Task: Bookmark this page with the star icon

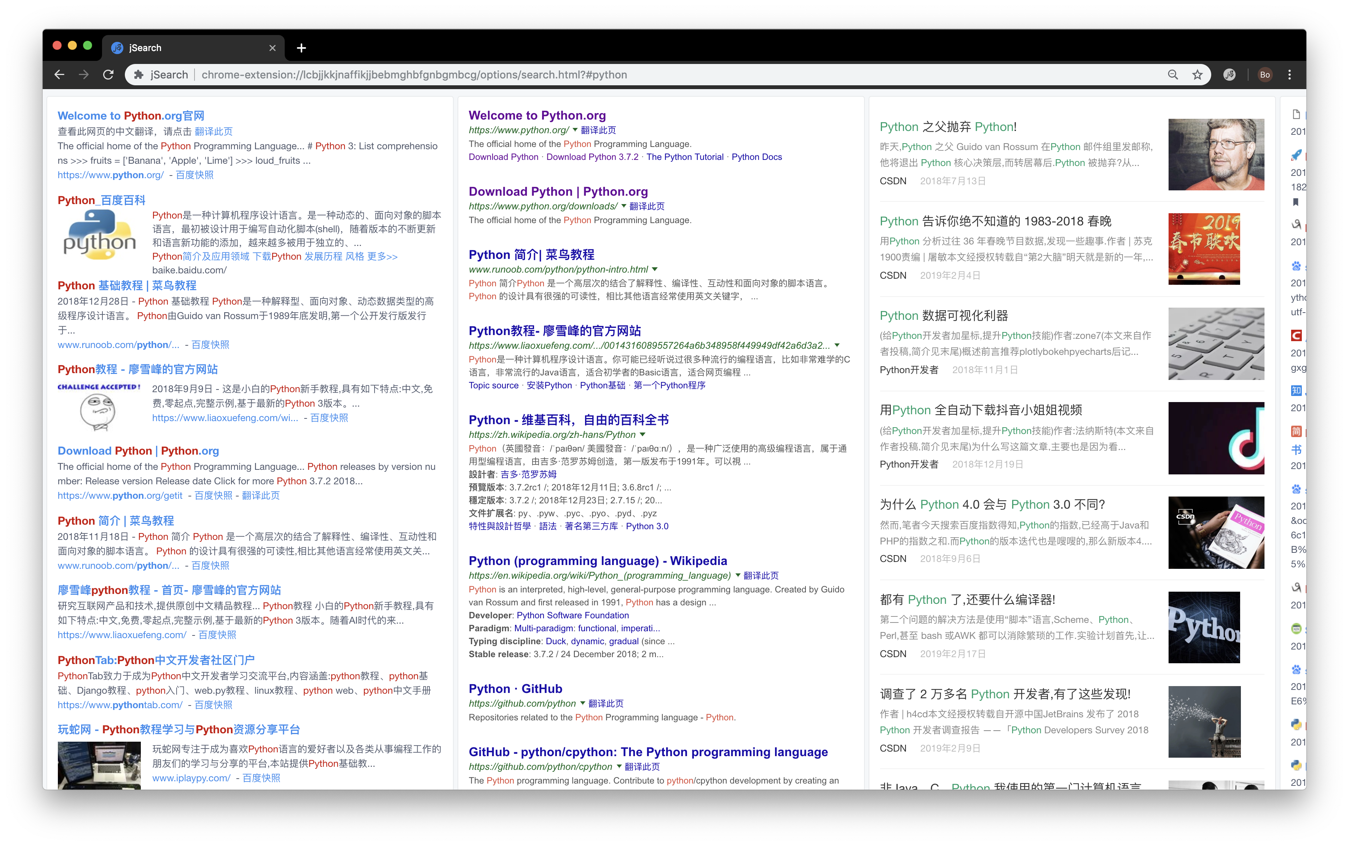Action: pyautogui.click(x=1197, y=74)
